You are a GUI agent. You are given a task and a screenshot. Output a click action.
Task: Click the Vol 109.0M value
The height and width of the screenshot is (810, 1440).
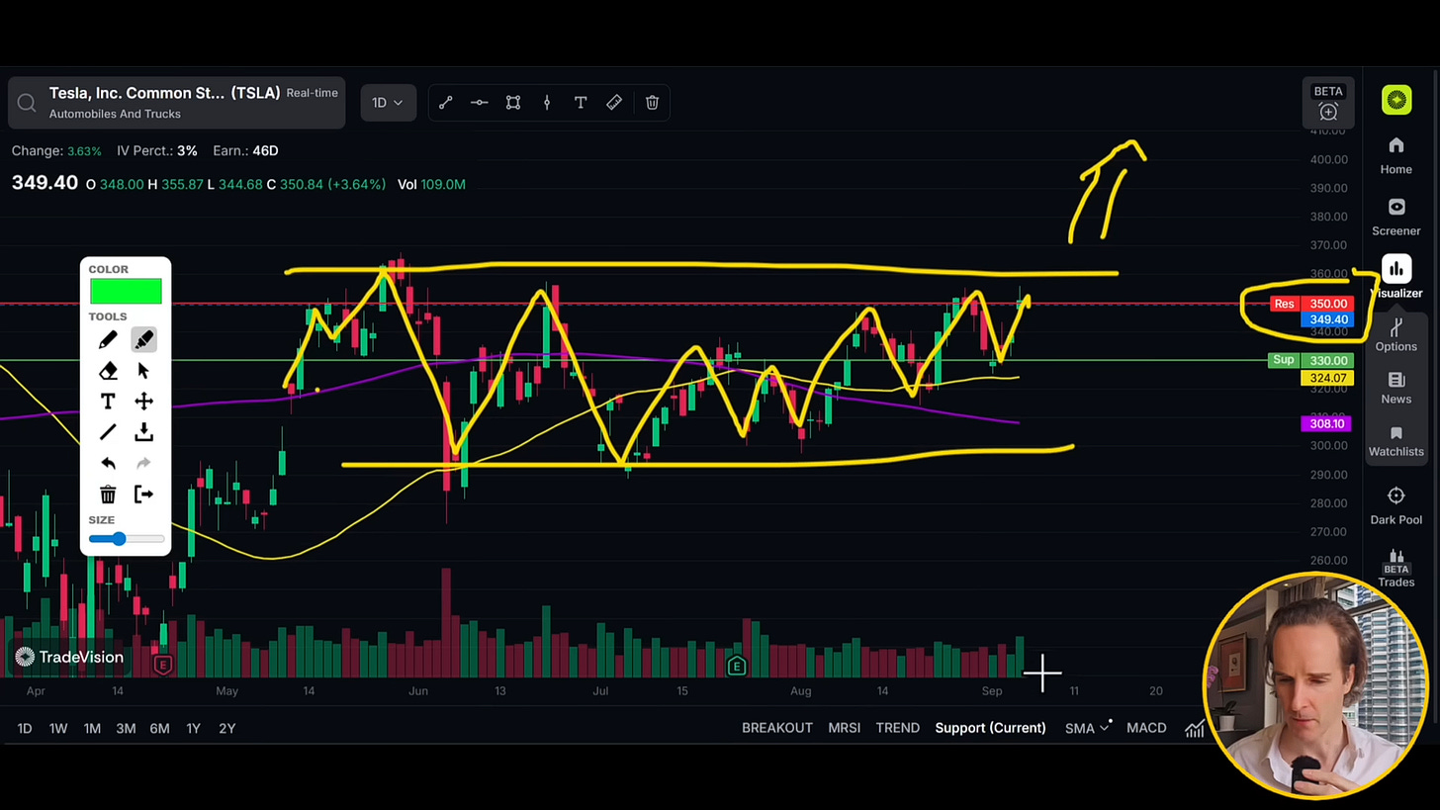click(x=431, y=185)
